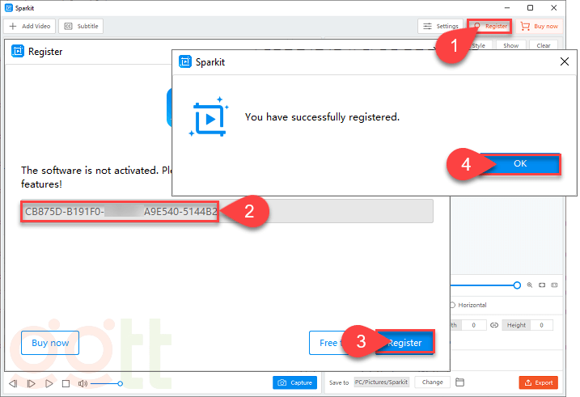This screenshot has height=397, width=580.
Task: Click Register button in the Register dialog
Action: tap(404, 343)
